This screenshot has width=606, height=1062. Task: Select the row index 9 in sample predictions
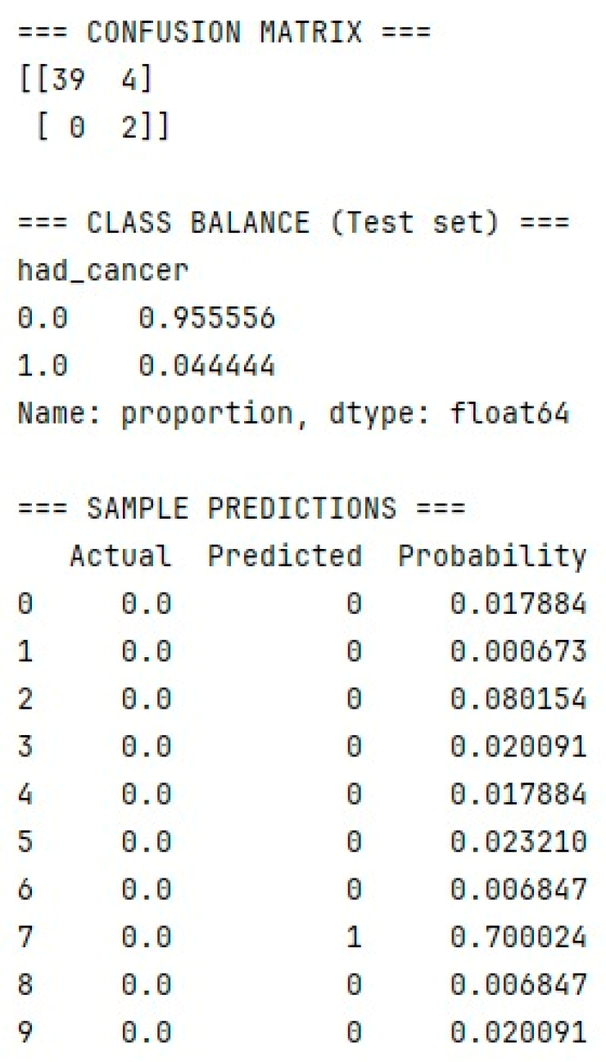tap(25, 1033)
